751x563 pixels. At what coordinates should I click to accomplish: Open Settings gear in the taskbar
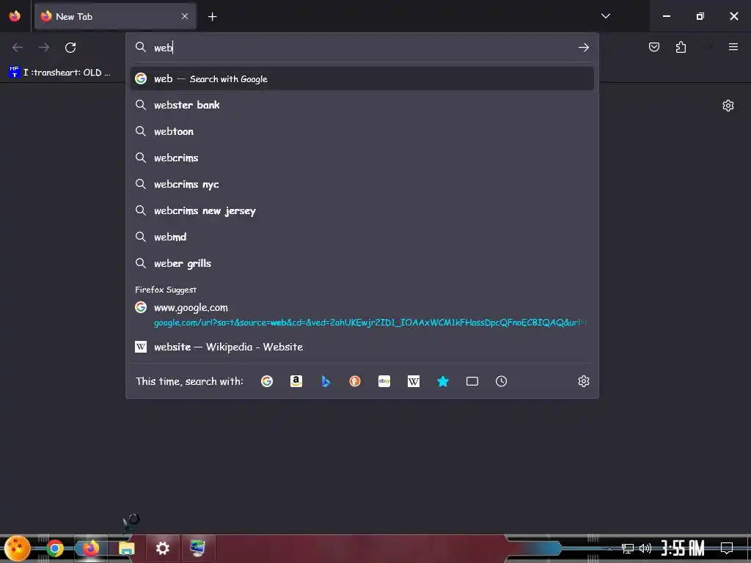tap(162, 548)
